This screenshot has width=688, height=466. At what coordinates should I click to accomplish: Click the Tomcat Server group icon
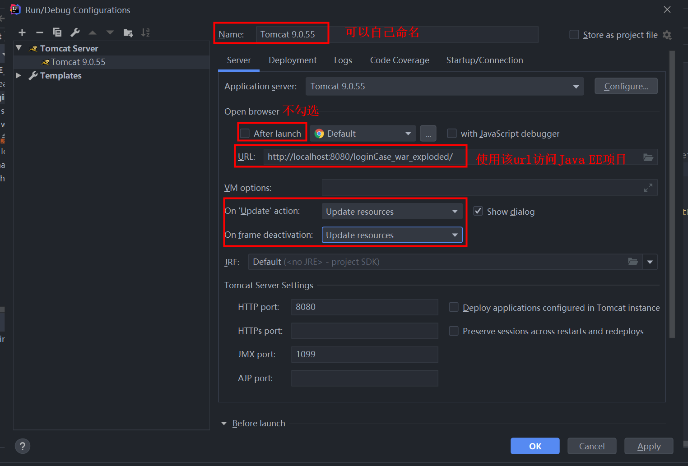[x=33, y=49]
